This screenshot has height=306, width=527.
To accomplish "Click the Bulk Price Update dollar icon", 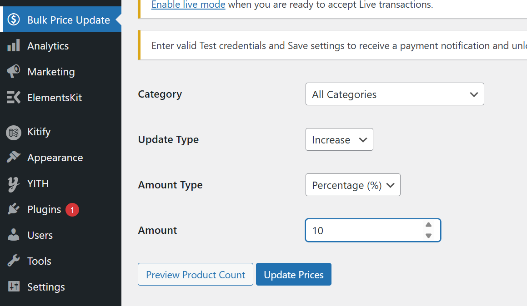I will pos(14,20).
